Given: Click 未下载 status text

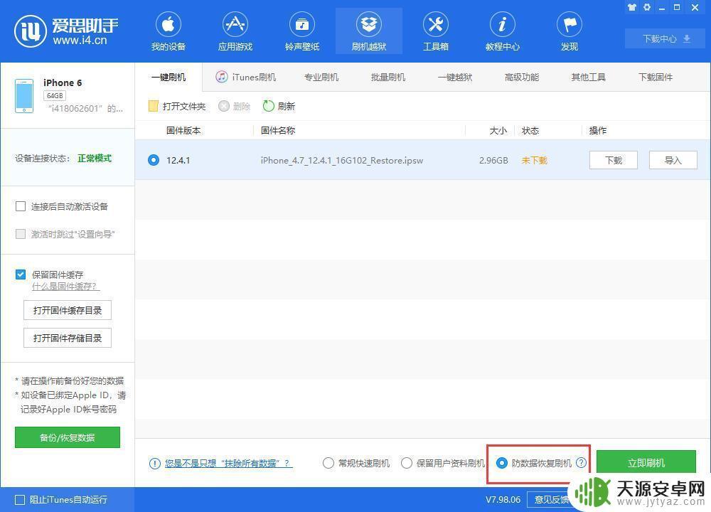Looking at the screenshot, I should 534,160.
